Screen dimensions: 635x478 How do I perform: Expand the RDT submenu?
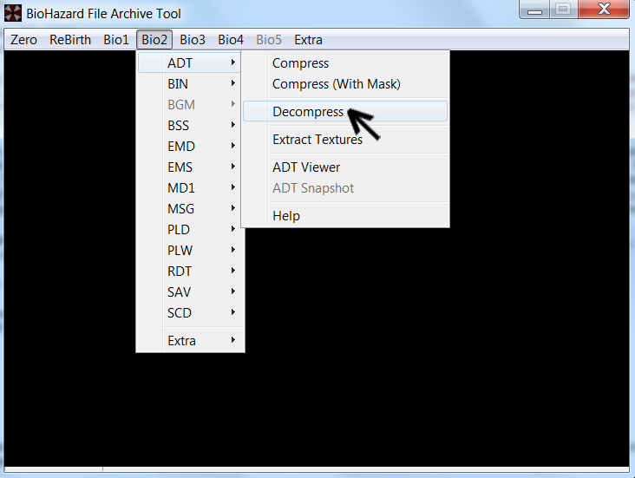[x=190, y=272]
